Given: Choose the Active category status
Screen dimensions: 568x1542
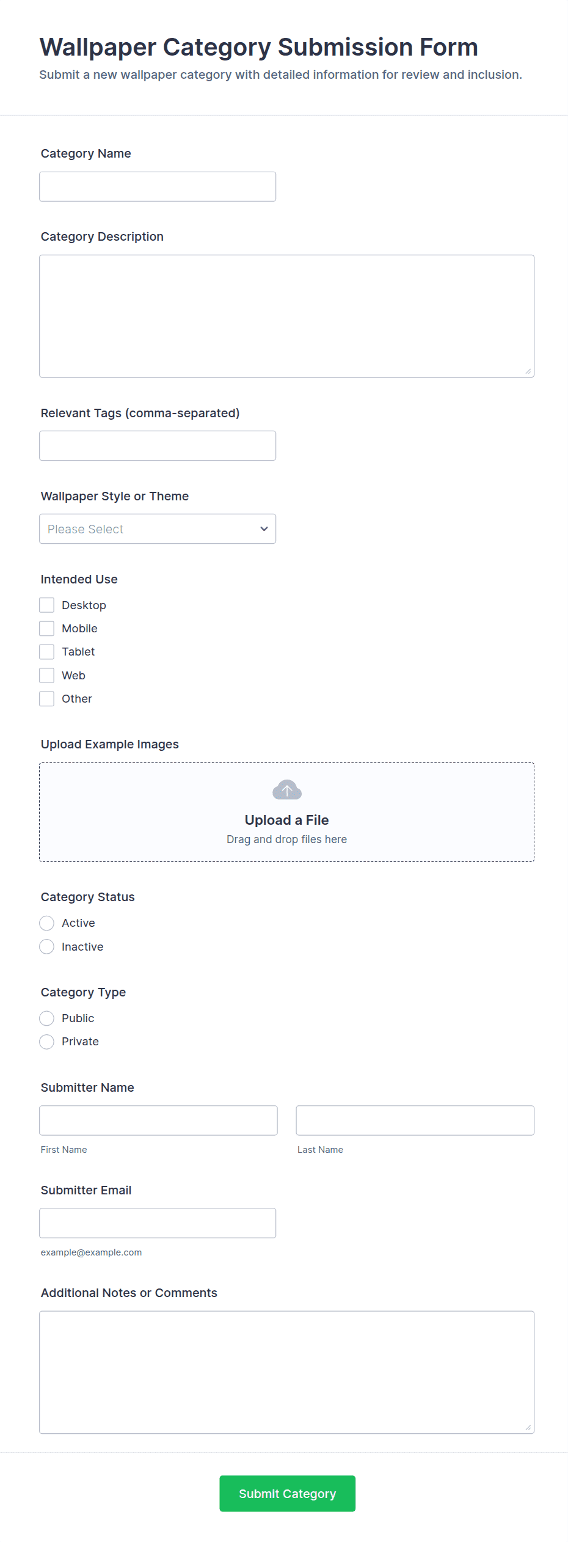Looking at the screenshot, I should point(47,923).
